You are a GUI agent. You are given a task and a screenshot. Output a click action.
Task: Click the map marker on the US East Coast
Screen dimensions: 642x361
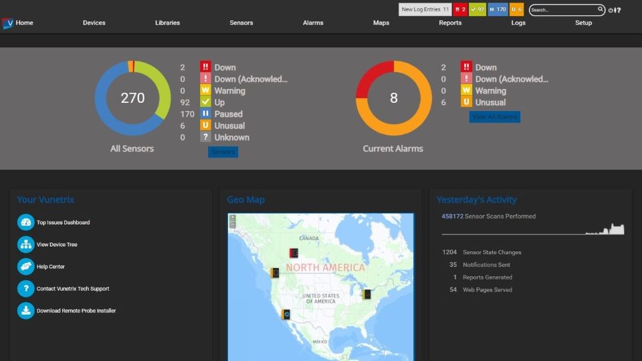(366, 294)
